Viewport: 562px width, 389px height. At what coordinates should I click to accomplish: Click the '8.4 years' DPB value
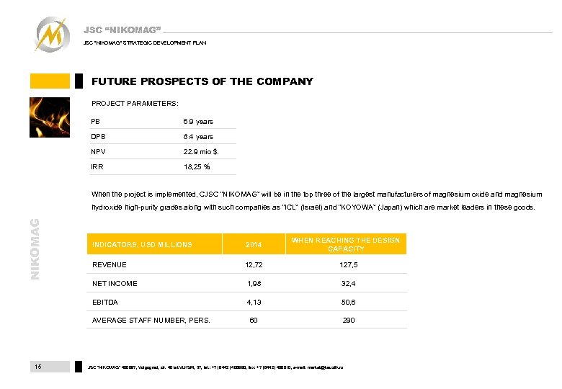point(198,136)
